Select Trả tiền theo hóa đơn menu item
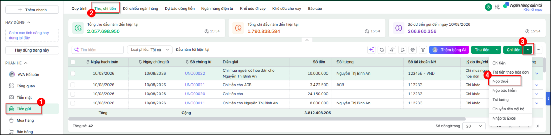The width and height of the screenshot is (551, 135). point(510,72)
